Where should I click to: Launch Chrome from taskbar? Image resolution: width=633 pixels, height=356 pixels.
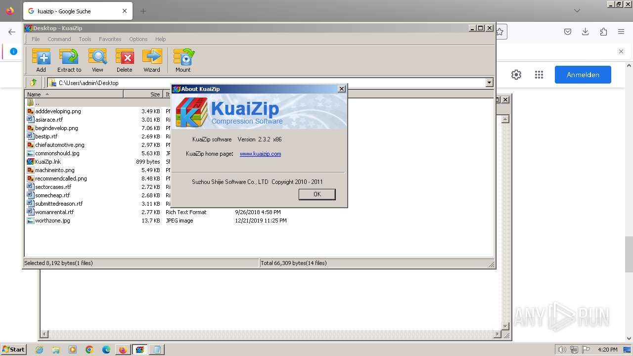click(x=90, y=350)
